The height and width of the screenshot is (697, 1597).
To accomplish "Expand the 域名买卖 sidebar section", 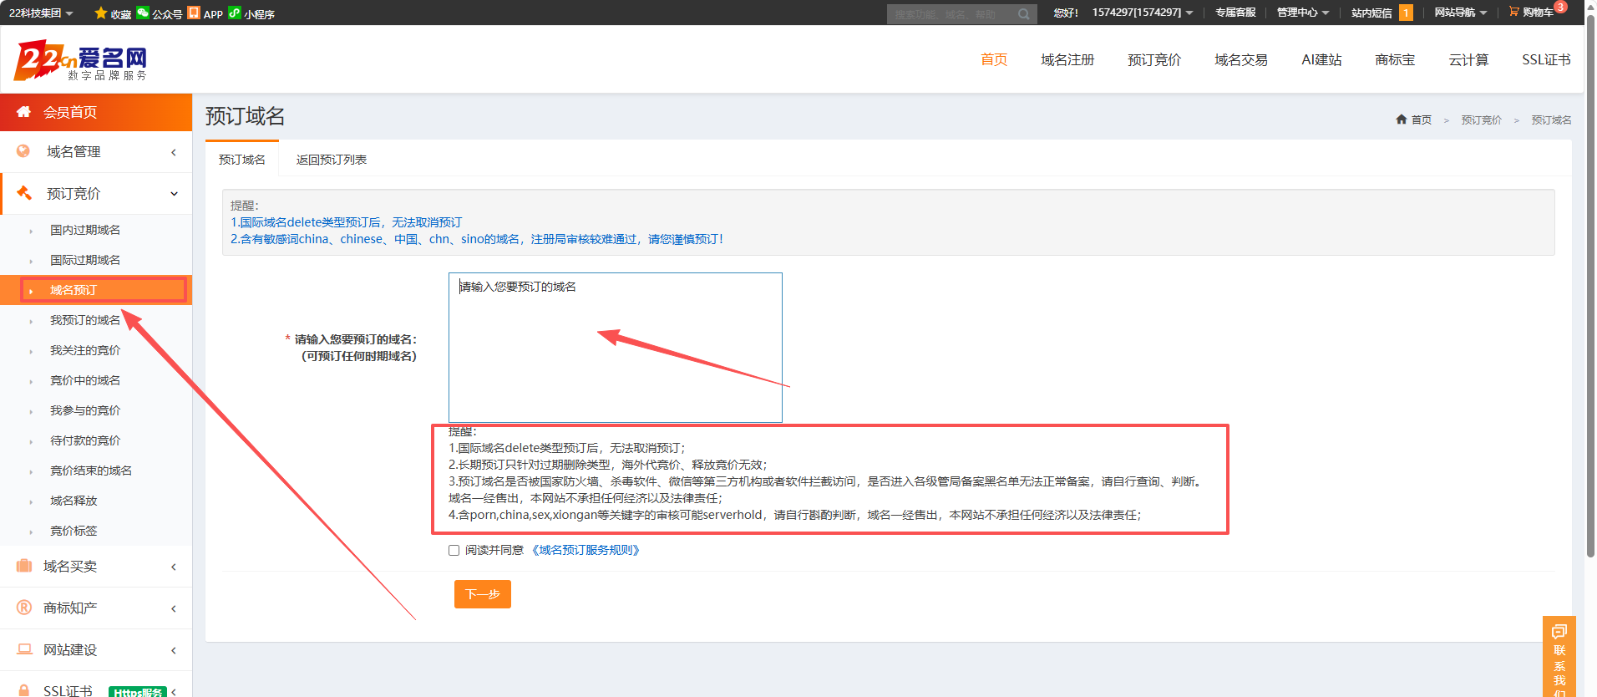I will pyautogui.click(x=96, y=566).
